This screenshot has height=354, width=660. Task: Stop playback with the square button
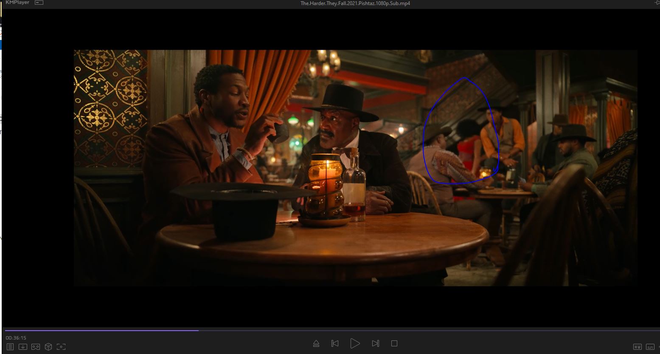pyautogui.click(x=394, y=343)
